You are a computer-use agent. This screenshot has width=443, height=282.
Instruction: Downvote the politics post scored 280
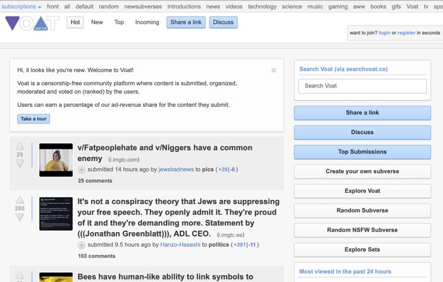click(x=20, y=217)
